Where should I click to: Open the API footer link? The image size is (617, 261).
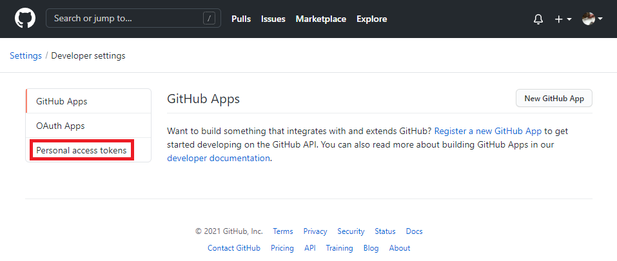309,248
